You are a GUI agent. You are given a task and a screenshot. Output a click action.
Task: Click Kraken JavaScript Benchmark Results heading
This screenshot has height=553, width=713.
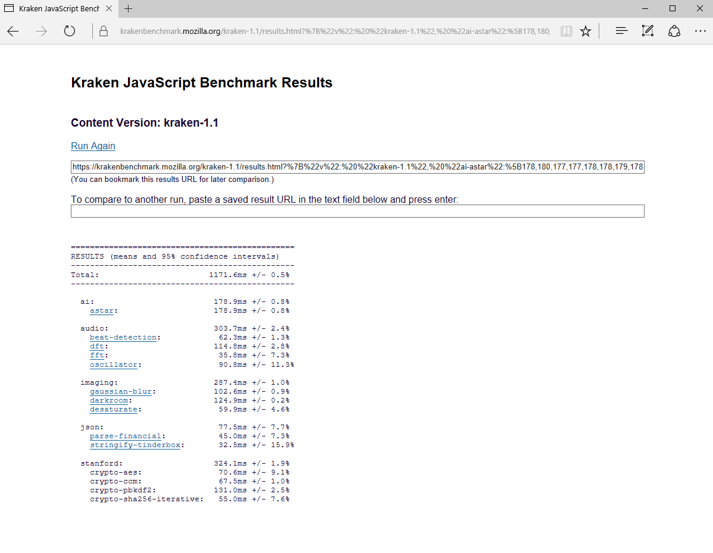pos(201,83)
